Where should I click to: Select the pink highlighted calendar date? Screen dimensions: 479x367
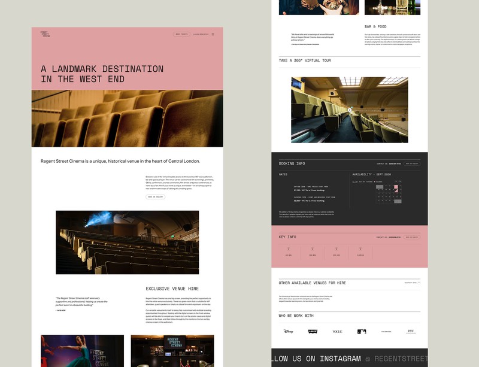(x=396, y=187)
